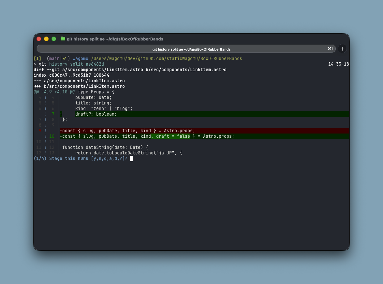Screen dimensions: 383x284
Task: Click the 14:33:18 timestamp
Action: pyautogui.click(x=338, y=64)
